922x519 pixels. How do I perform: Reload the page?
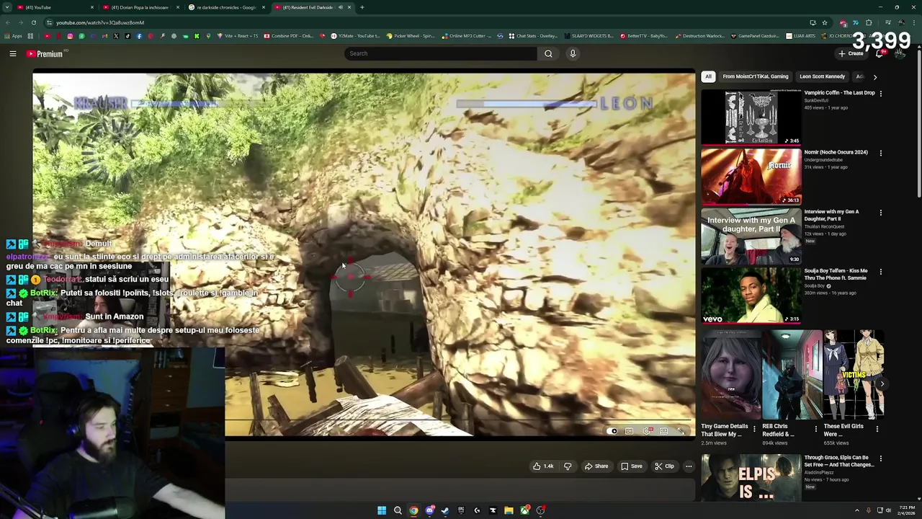point(33,22)
